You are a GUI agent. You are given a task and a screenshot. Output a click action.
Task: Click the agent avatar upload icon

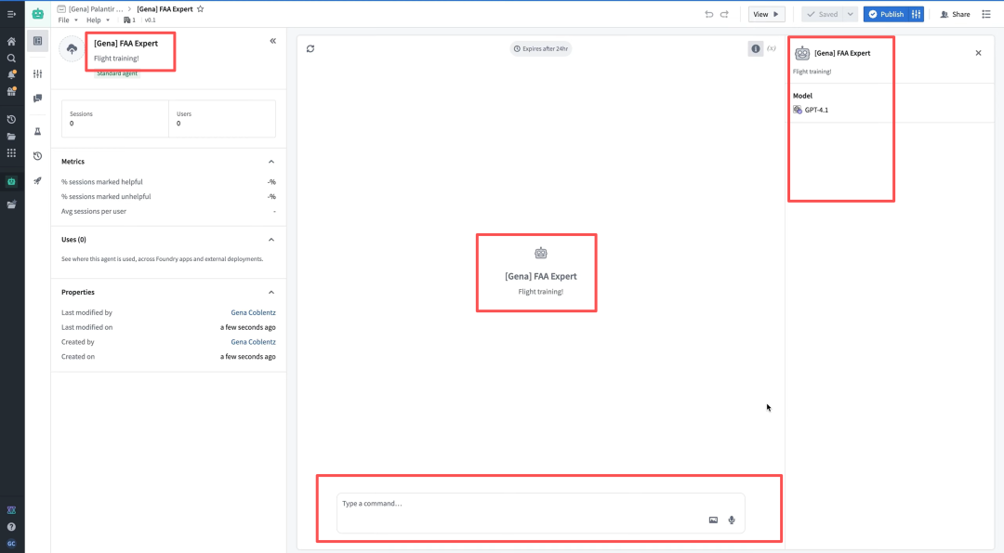click(x=72, y=49)
